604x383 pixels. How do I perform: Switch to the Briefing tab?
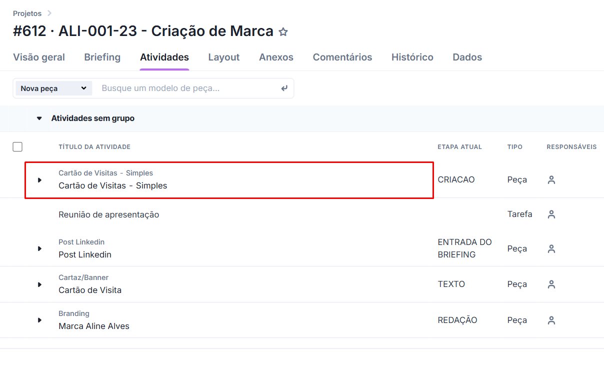(102, 57)
